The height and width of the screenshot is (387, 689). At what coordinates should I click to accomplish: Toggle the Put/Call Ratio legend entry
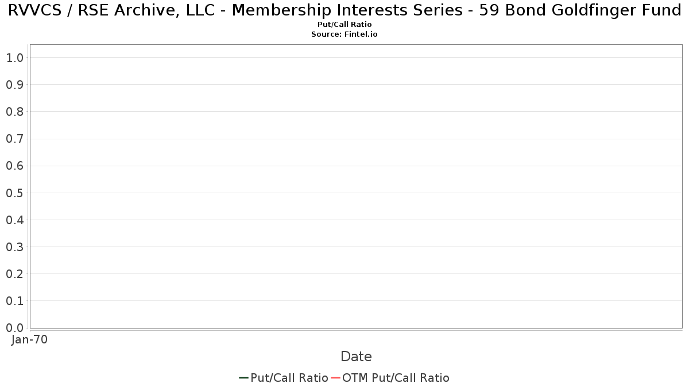(x=289, y=378)
